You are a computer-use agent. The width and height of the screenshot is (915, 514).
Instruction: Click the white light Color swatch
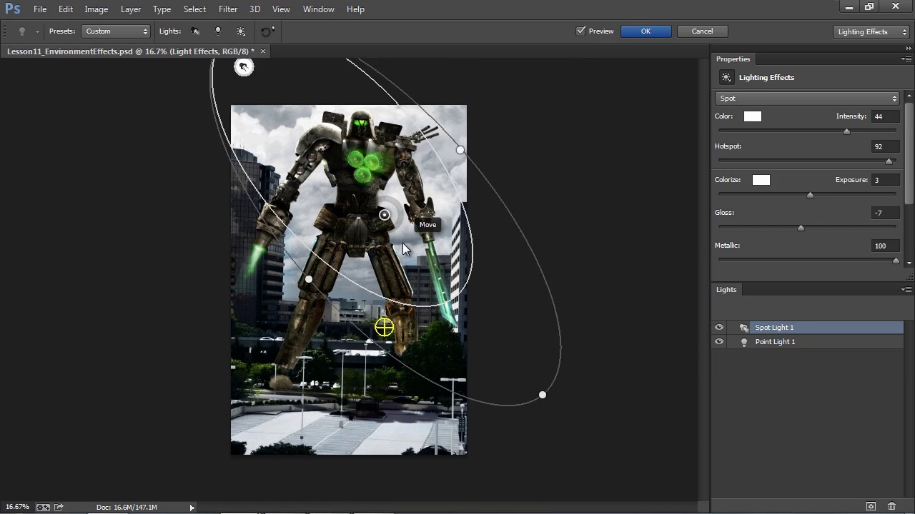pyautogui.click(x=752, y=116)
